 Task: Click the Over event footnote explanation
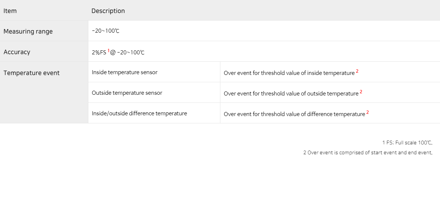[x=368, y=153]
